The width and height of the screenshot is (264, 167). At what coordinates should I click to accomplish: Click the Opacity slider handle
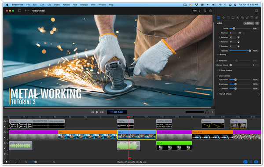coord(250,51)
